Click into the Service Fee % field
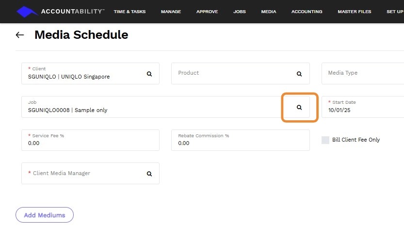Image resolution: width=404 pixels, height=226 pixels. point(90,143)
